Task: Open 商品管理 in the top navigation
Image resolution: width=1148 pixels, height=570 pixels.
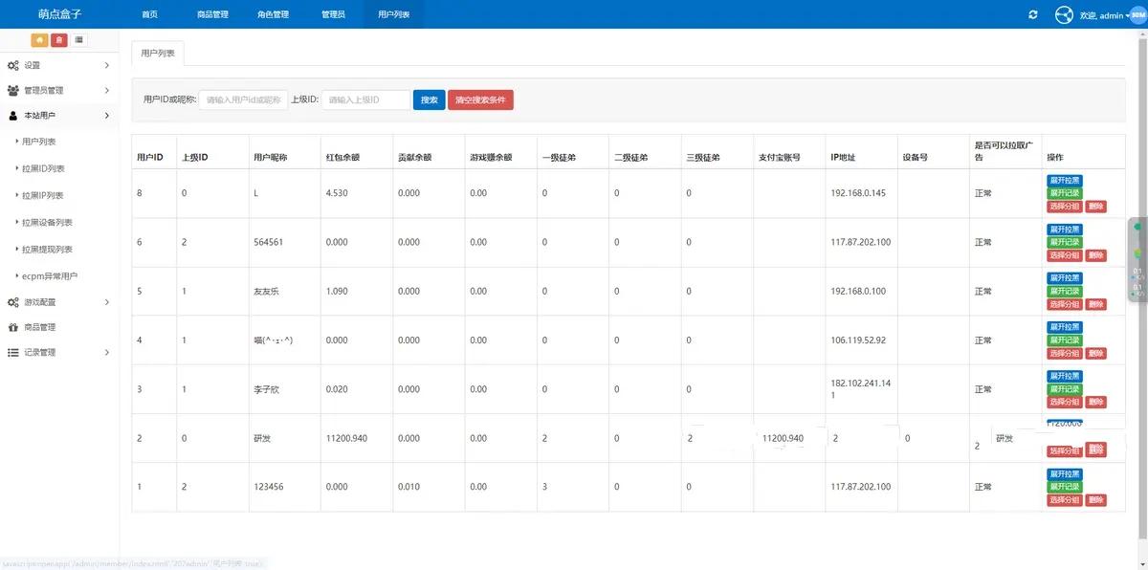Action: click(x=212, y=14)
